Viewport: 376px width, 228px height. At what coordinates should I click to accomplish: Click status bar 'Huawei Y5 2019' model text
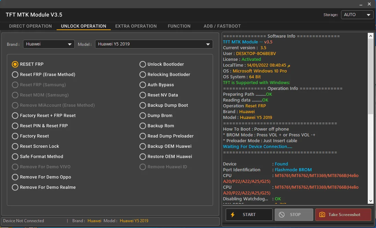pos(134,221)
